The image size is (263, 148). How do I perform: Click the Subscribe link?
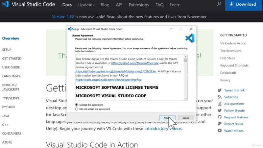[231, 97]
